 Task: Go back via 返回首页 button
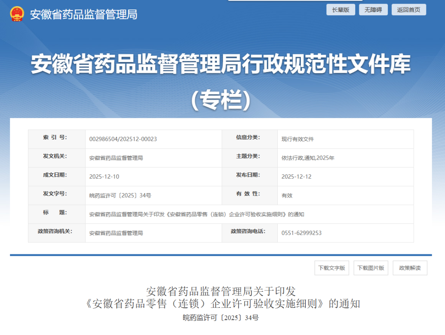point(409,10)
